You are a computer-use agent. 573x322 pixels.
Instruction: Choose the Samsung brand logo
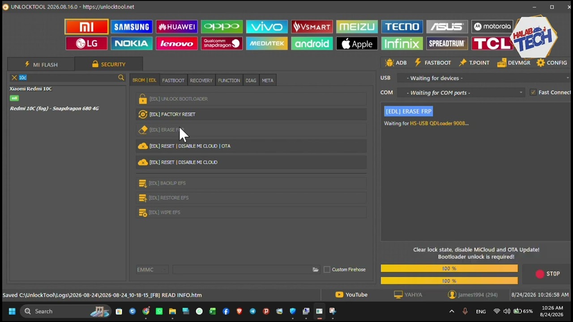point(132,27)
